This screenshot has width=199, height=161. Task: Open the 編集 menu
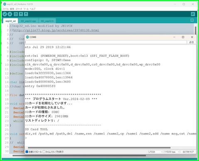[12, 9]
